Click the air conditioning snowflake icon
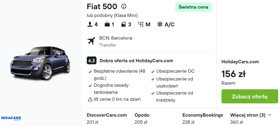The width and height of the screenshot is (280, 126). tap(160, 24)
